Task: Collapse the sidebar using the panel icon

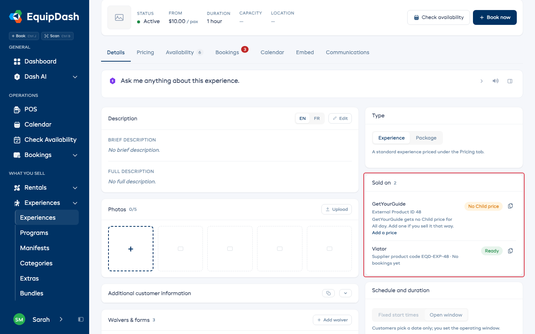Action: (81, 320)
